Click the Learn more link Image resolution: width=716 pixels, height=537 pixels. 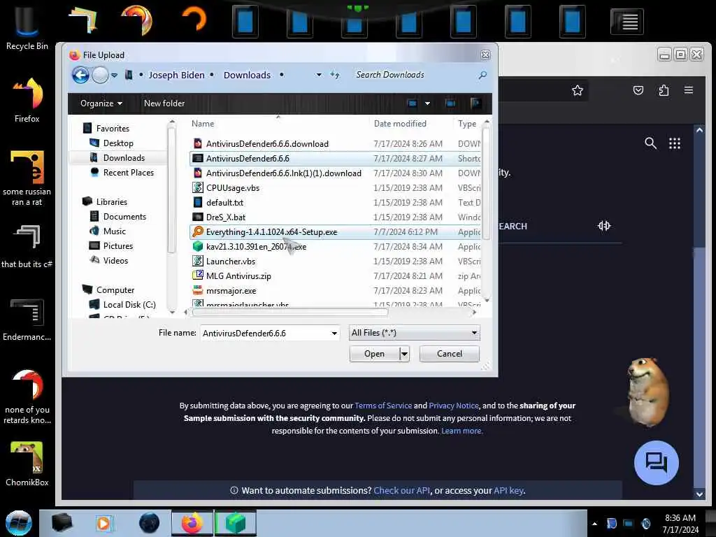pos(461,431)
